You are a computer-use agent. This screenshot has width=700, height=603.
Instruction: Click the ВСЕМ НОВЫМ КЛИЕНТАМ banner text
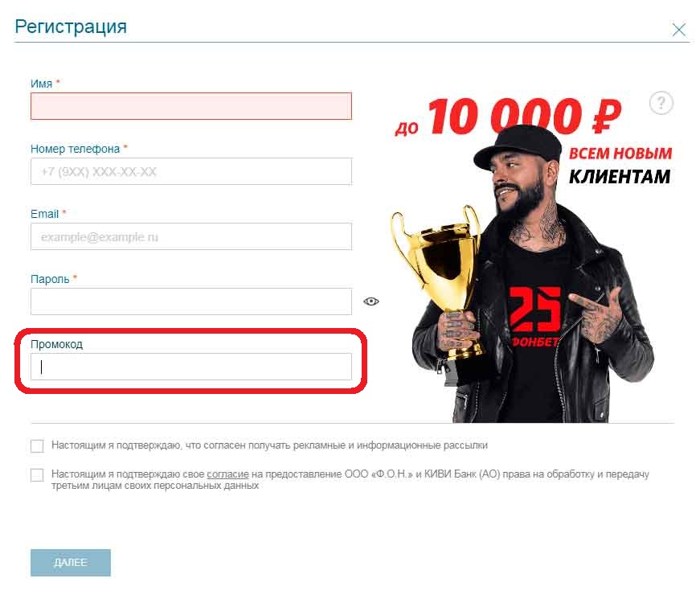pyautogui.click(x=620, y=165)
